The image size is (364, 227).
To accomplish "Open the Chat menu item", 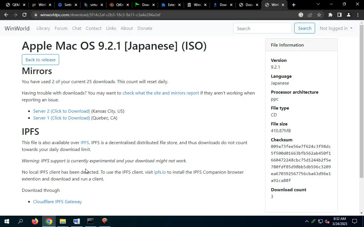I will point(76,28).
